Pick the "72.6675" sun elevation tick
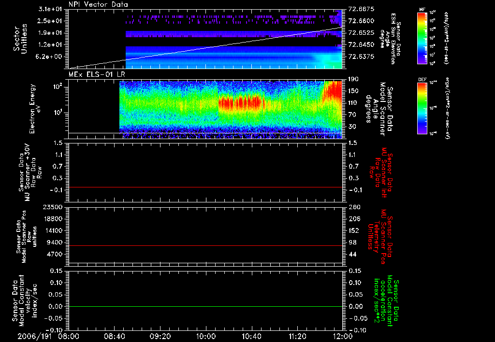The height and width of the screenshot is (342, 495). pyautogui.click(x=362, y=9)
